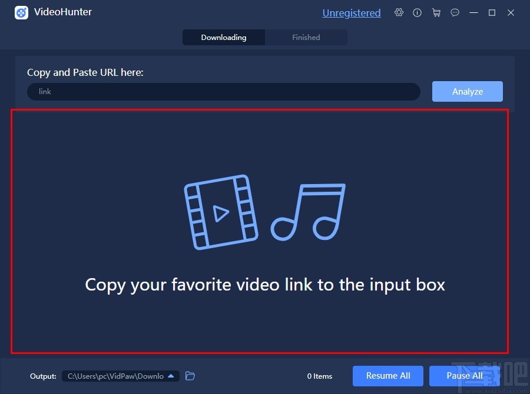Minimize the VideoHunter window

click(473, 12)
